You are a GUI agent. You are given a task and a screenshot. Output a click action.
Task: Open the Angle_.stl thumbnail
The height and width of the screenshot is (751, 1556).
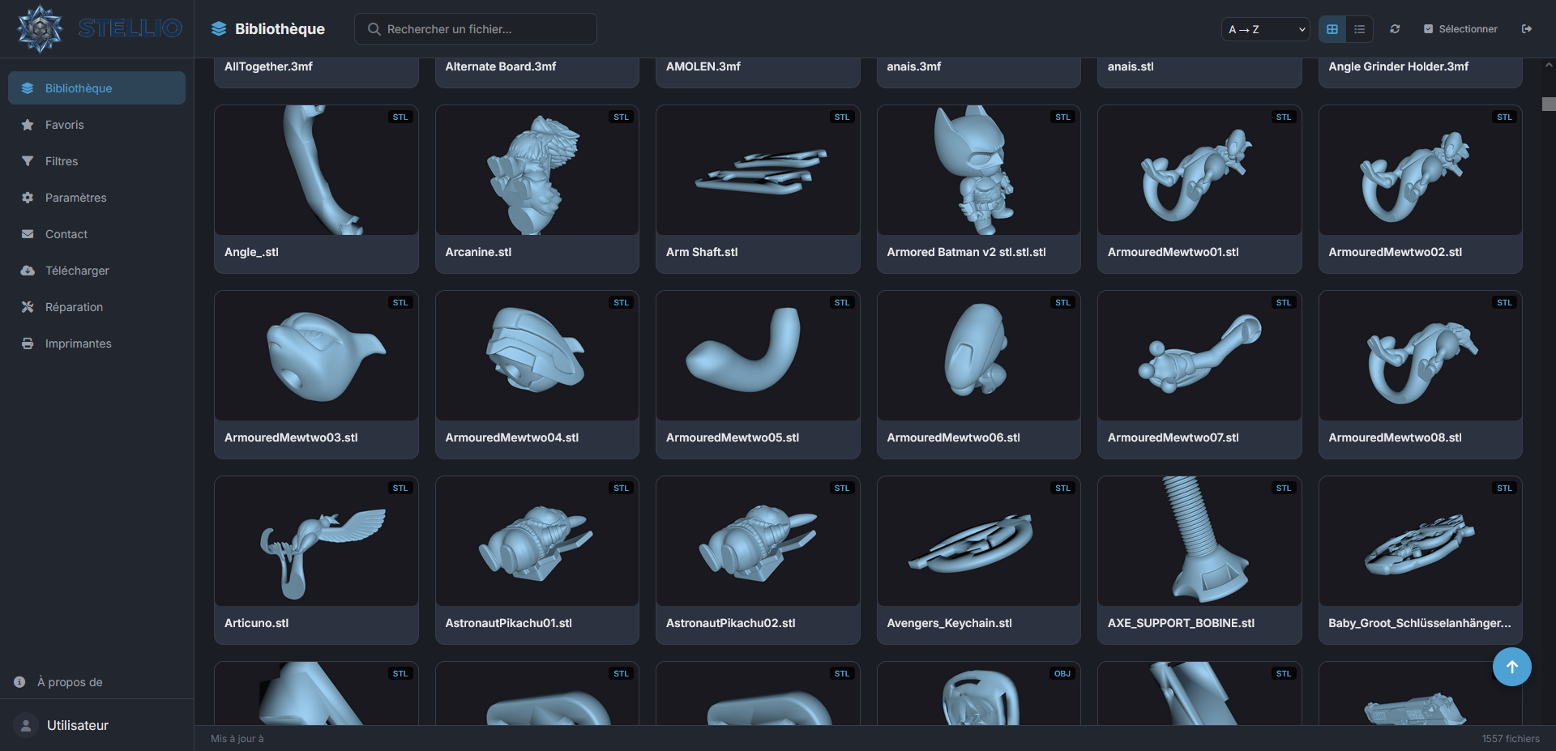tap(316, 170)
